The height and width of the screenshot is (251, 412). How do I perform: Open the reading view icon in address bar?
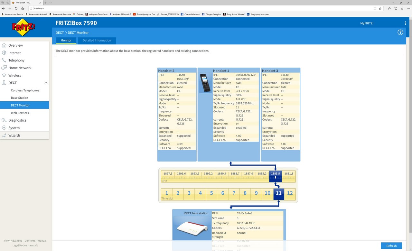tap(375, 9)
